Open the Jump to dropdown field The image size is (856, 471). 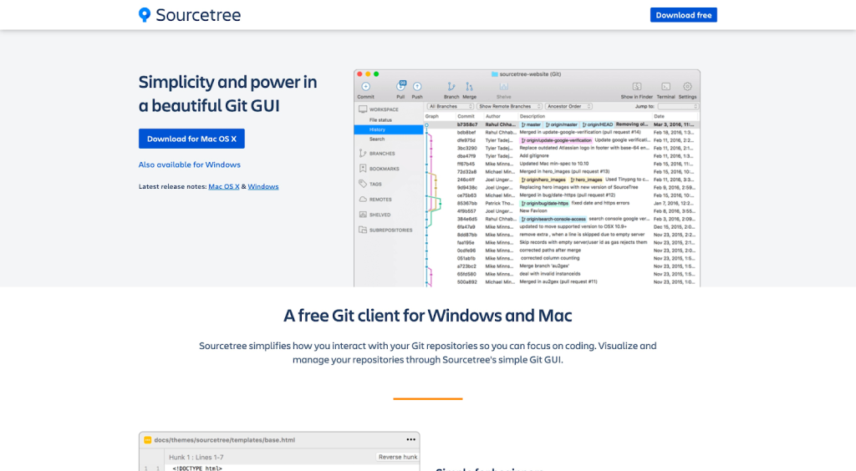coord(677,106)
